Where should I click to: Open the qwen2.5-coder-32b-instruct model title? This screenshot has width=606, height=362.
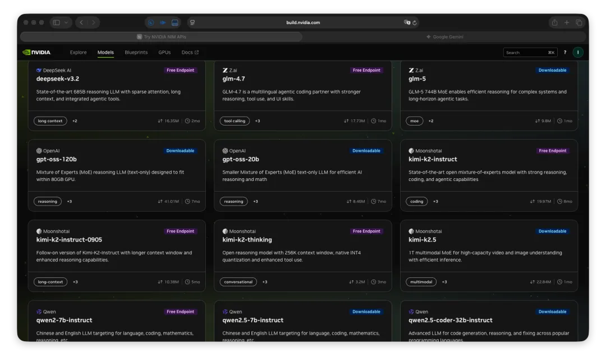click(450, 320)
